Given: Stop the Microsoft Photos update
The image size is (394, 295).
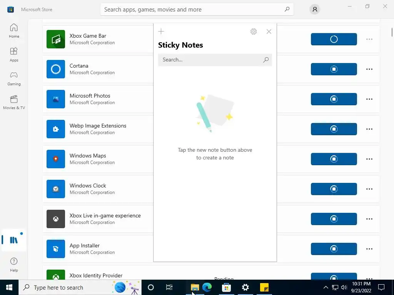Looking at the screenshot, I should [x=334, y=99].
